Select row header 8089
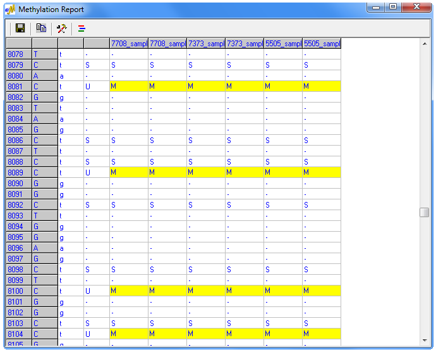The image size is (436, 352). coord(19,172)
